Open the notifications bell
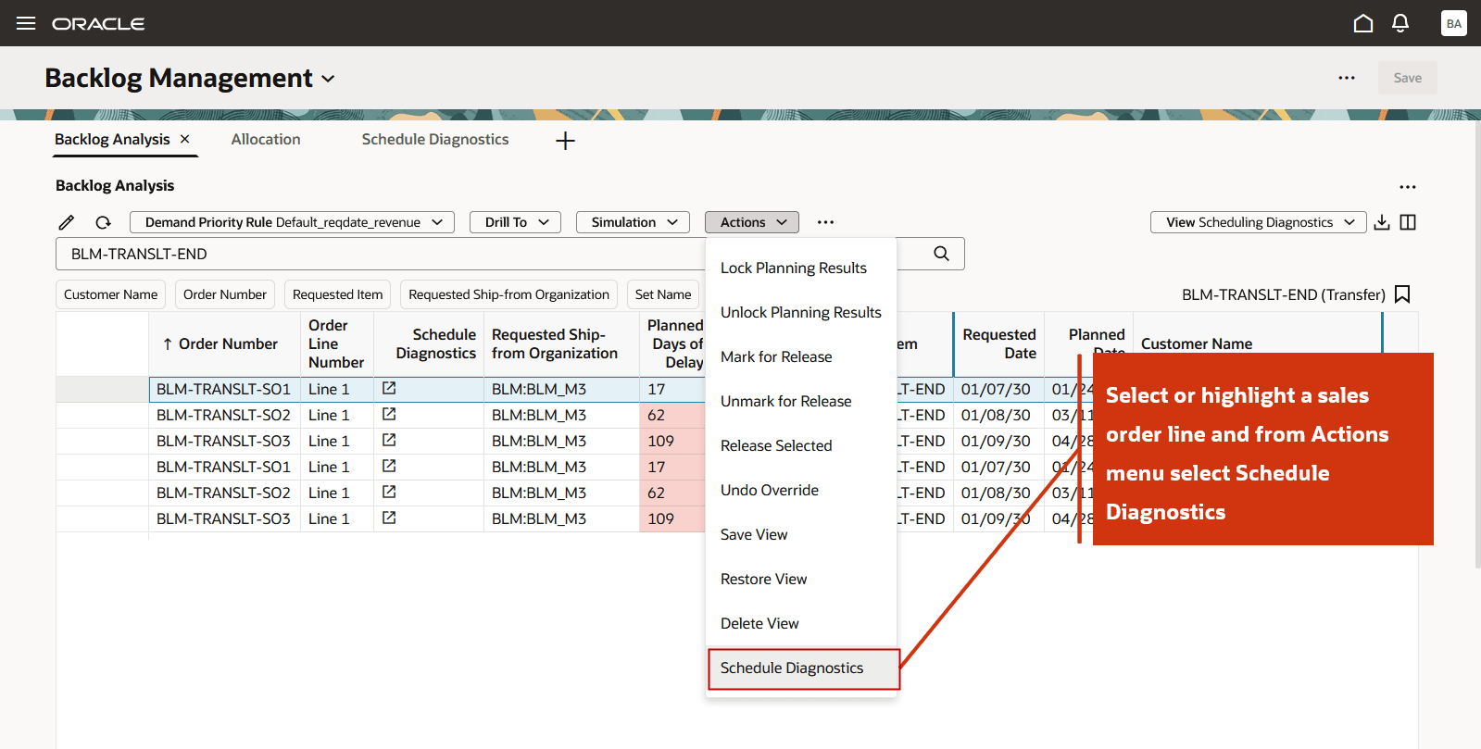This screenshot has width=1481, height=749. (1400, 23)
